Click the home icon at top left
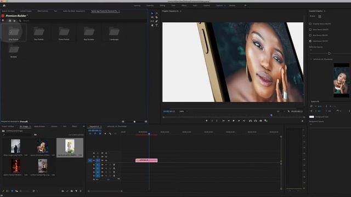The image size is (351, 197). (x=4, y=5)
